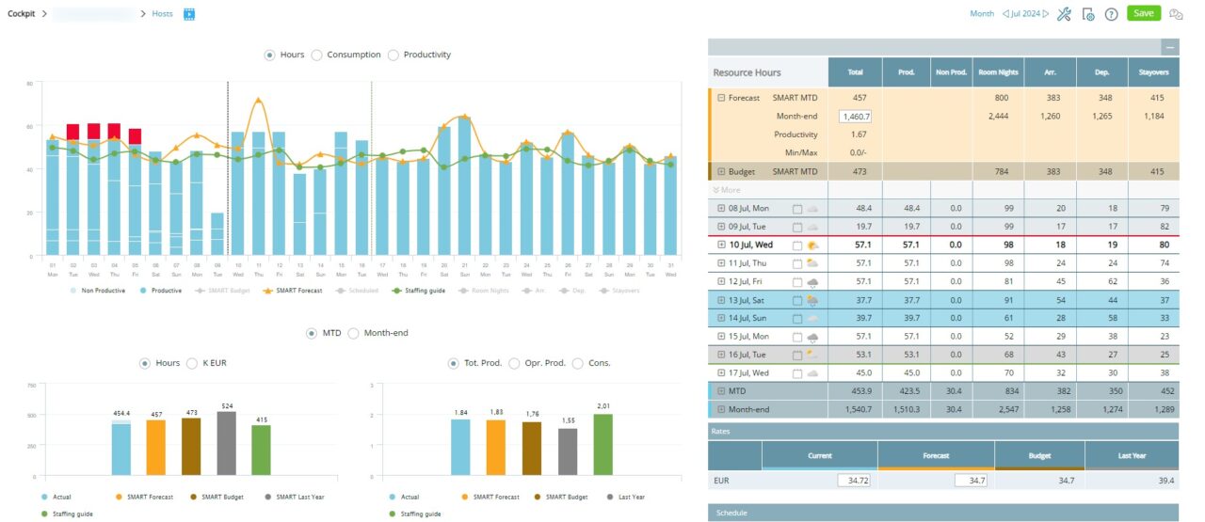Open the wrench and screwdriver tools icon
The image size is (1205, 522).
pos(1065,14)
